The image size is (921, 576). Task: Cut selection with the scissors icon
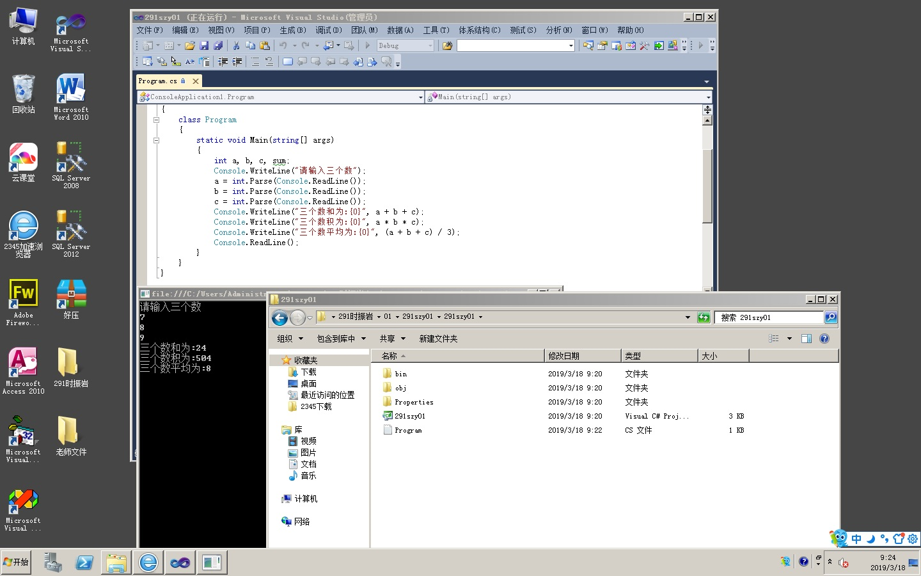236,45
